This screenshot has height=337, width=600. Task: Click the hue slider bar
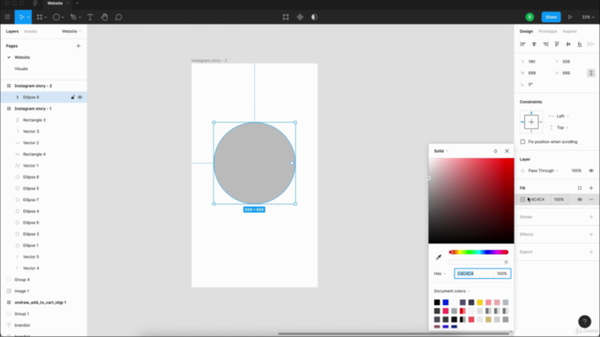tap(478, 252)
